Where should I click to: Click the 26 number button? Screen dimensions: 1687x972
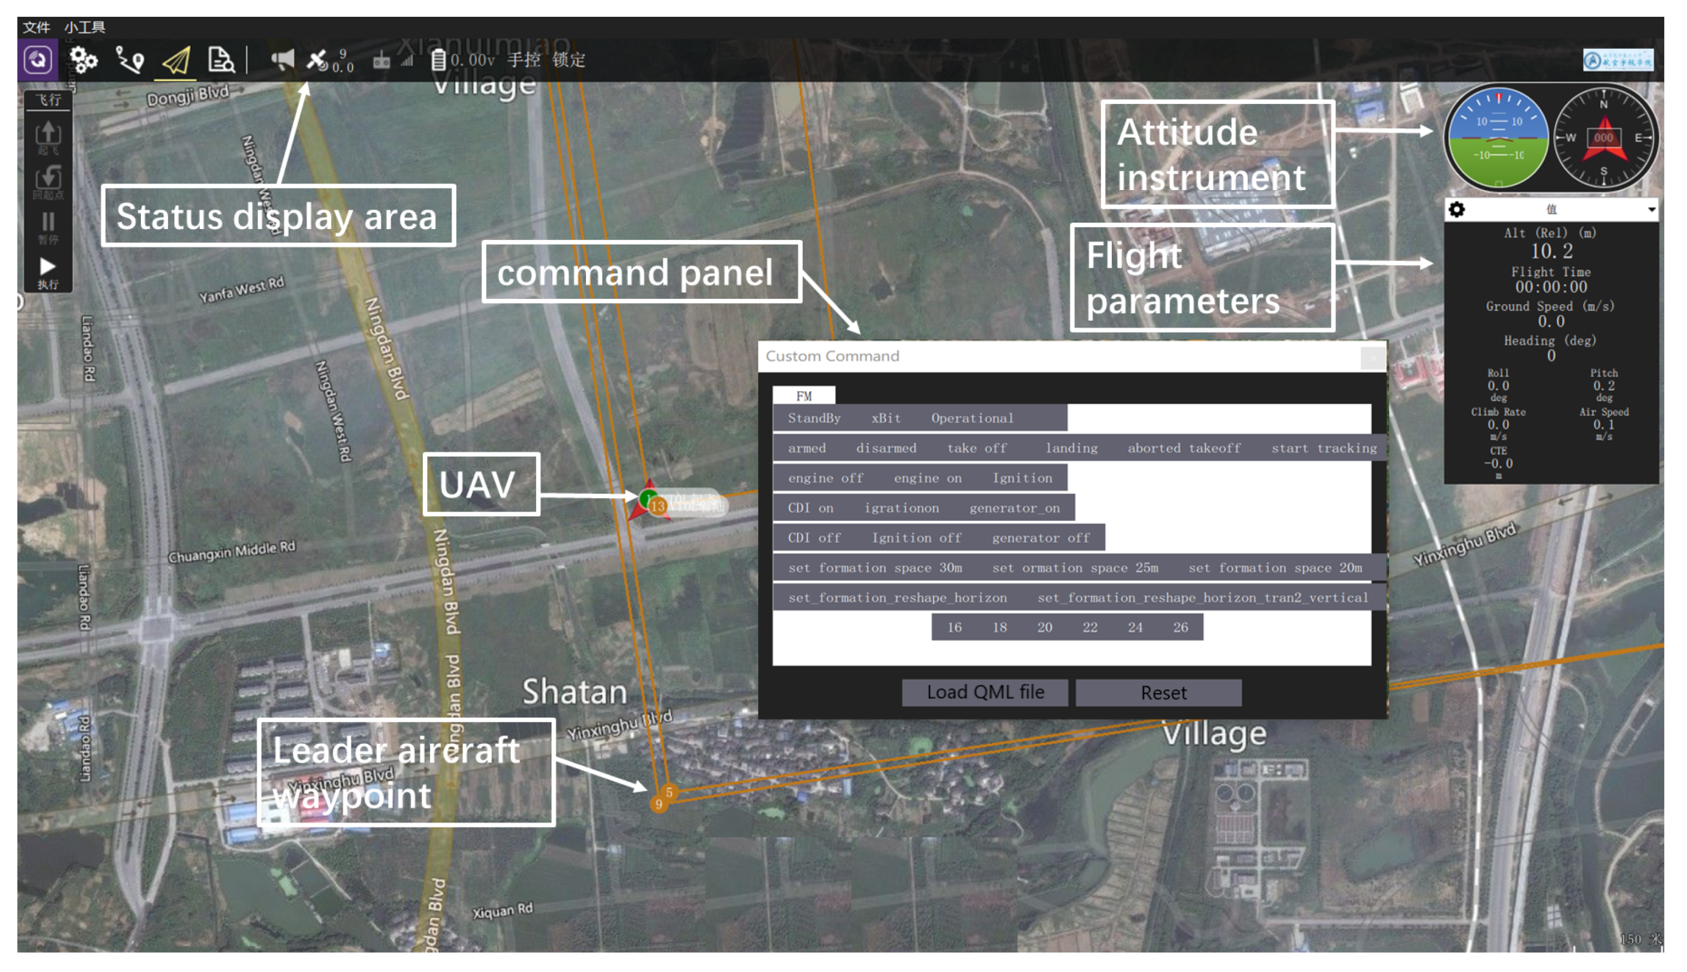tap(1180, 627)
